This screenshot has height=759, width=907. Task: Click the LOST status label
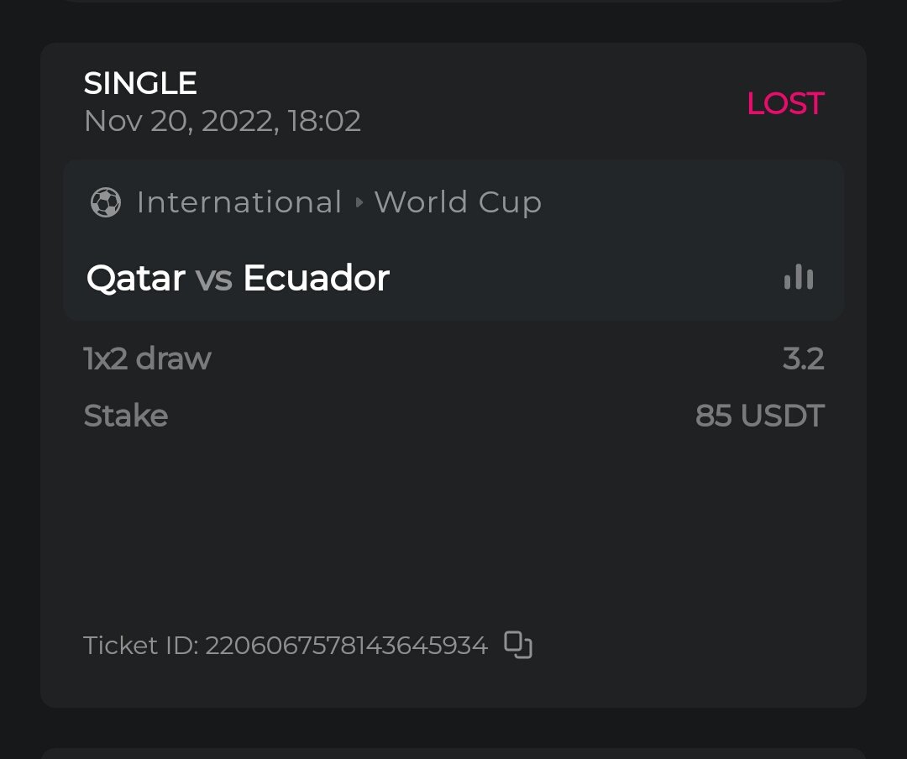coord(785,103)
